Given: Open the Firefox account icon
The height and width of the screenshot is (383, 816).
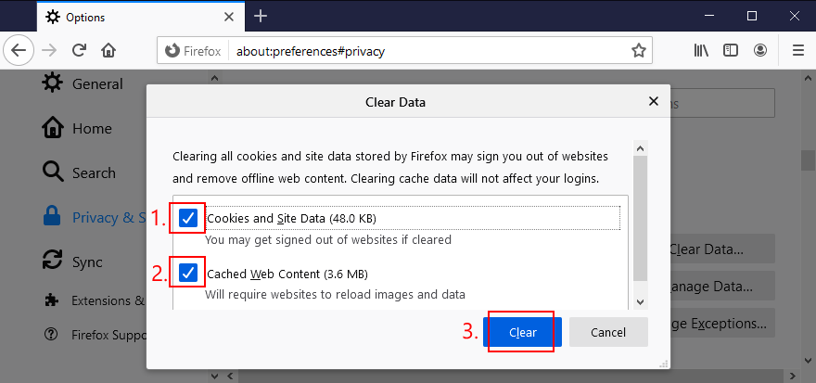Looking at the screenshot, I should pos(761,50).
